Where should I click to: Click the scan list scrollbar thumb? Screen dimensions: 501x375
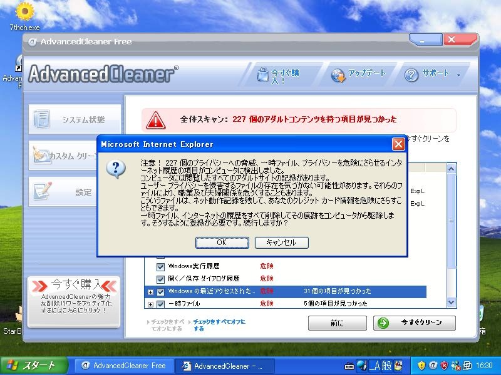click(451, 221)
